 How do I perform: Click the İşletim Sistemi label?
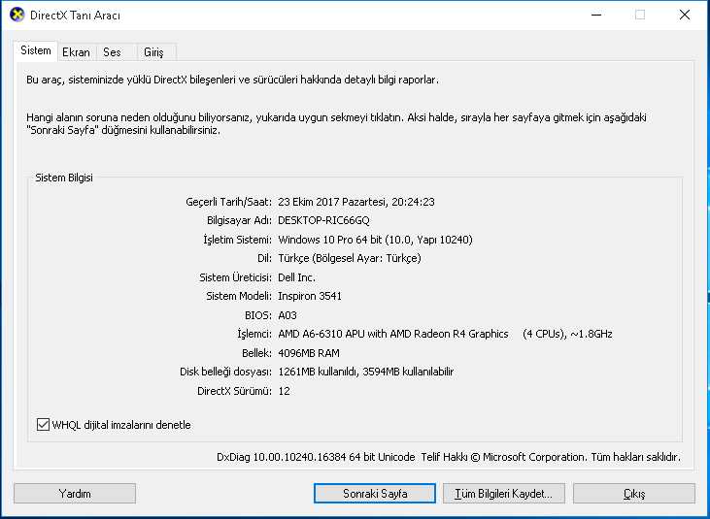click(237, 240)
